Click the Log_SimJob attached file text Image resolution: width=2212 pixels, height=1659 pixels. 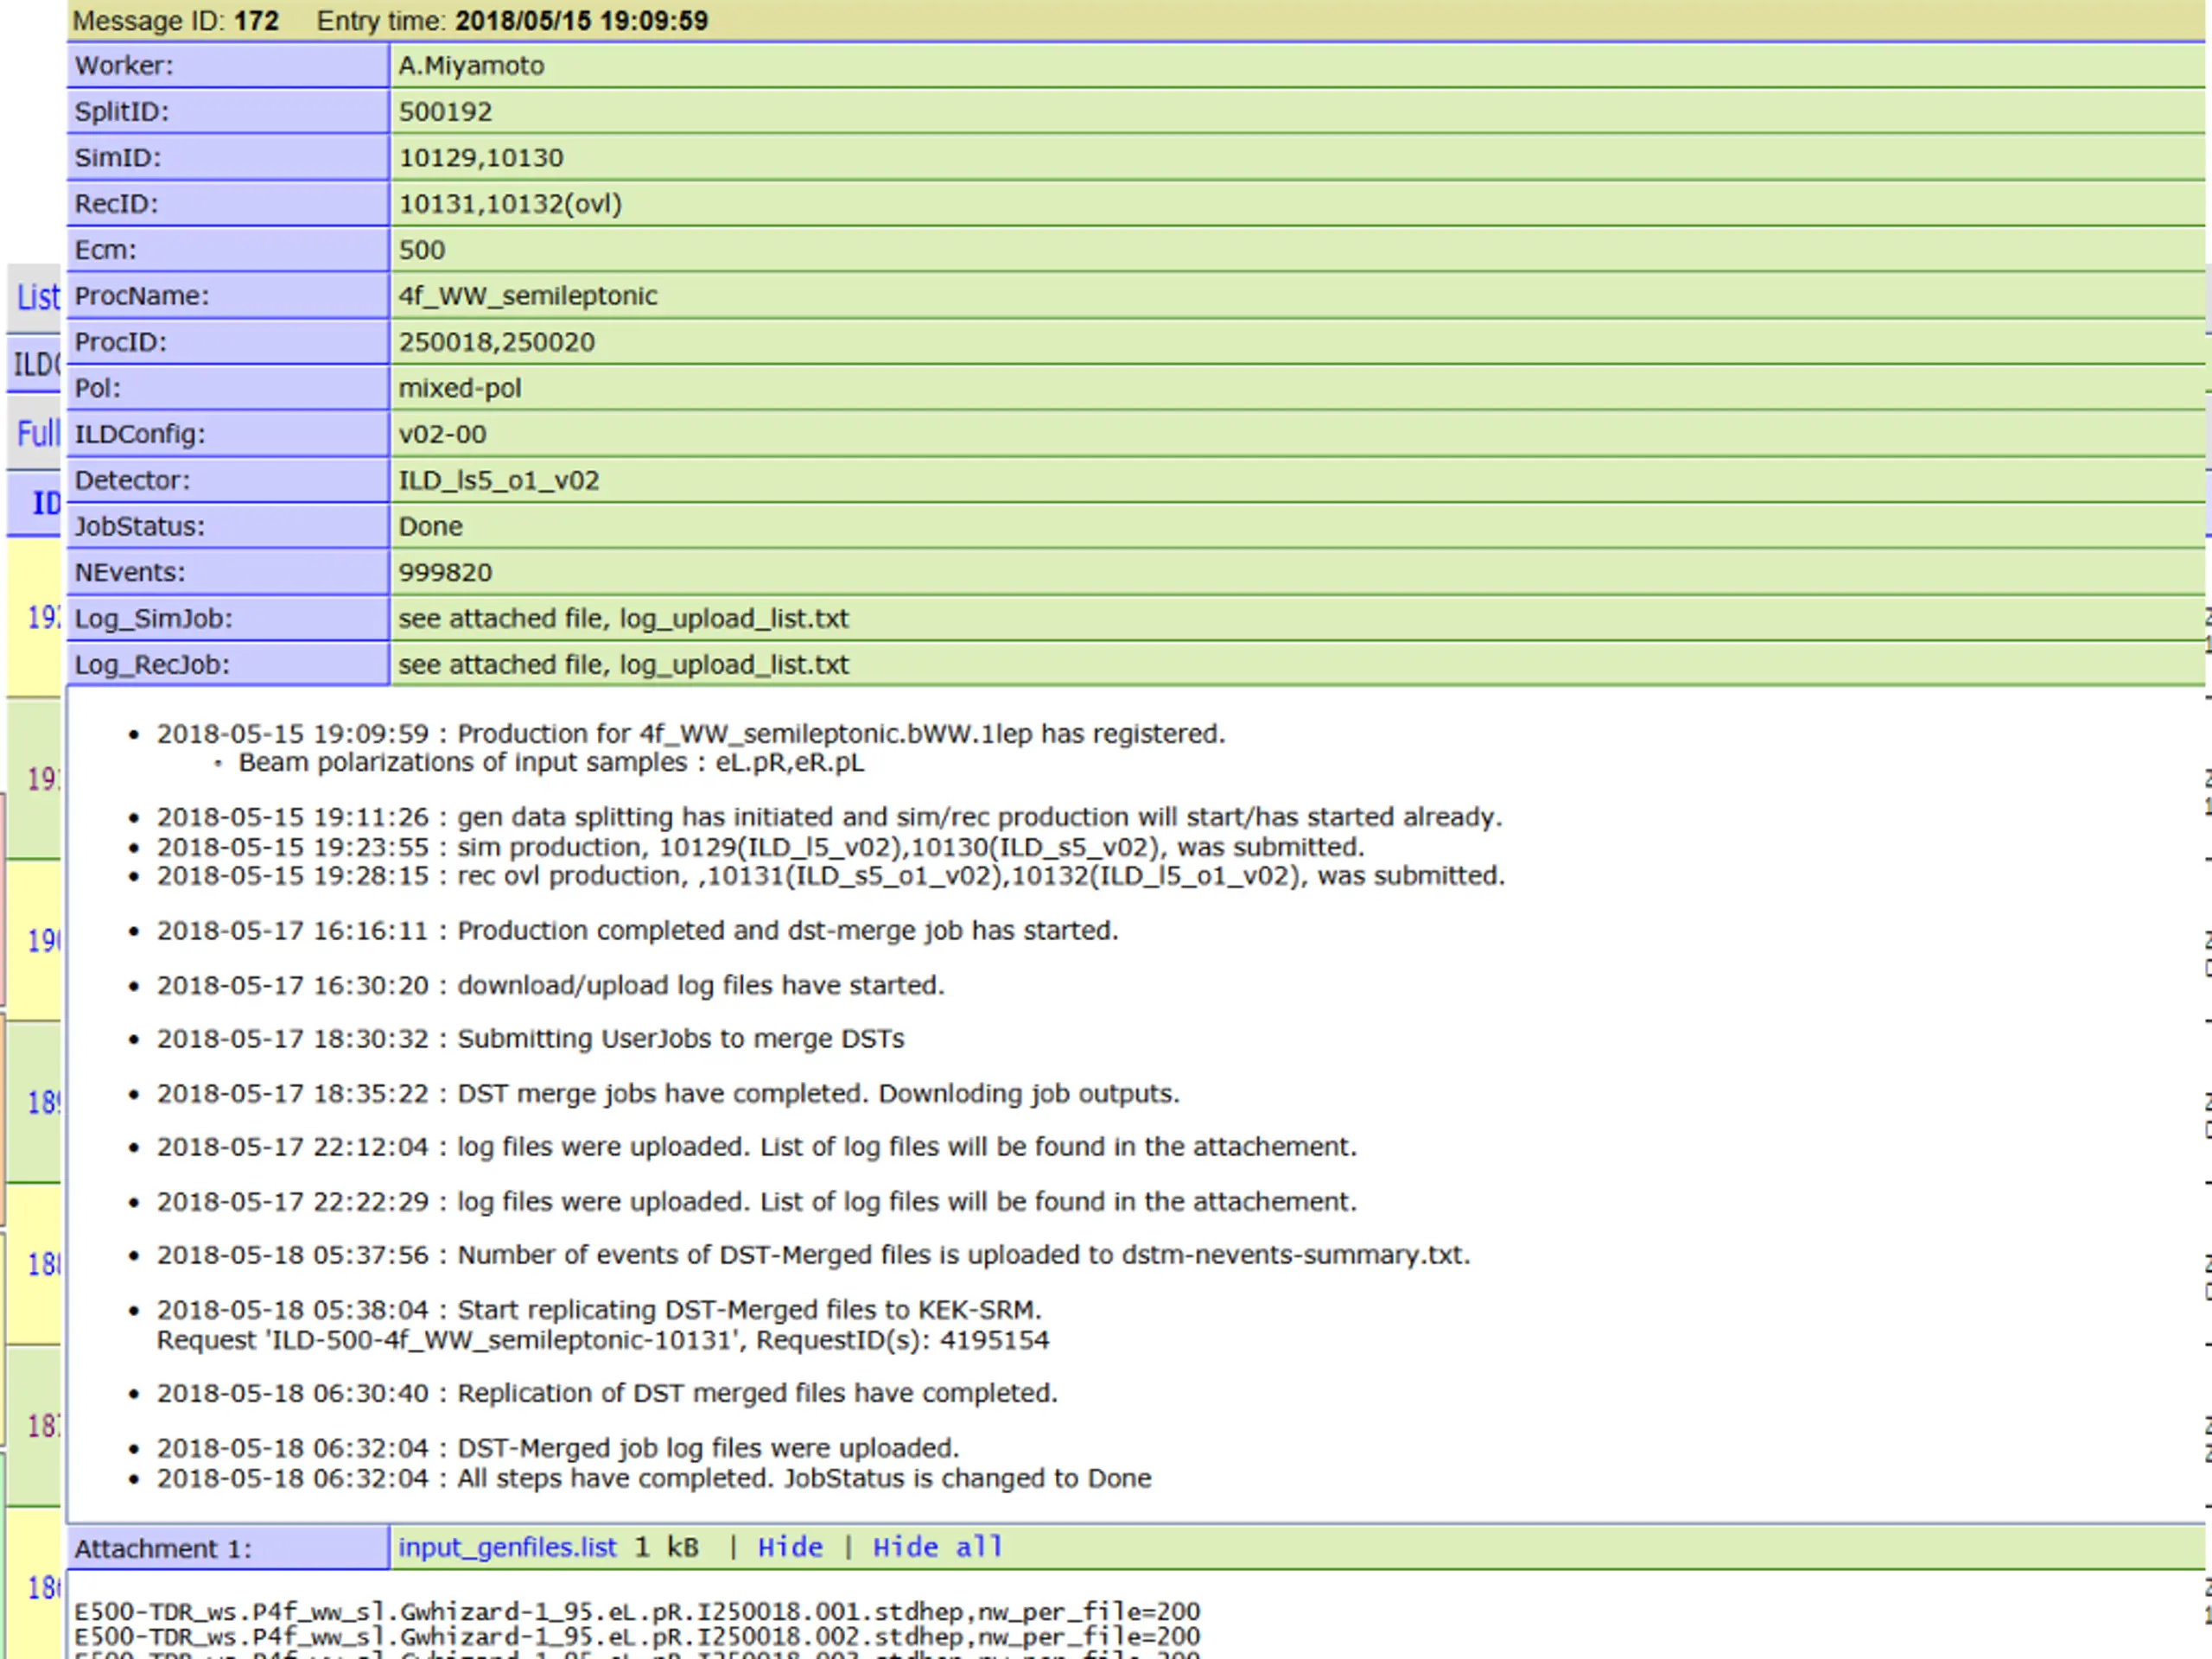(623, 618)
